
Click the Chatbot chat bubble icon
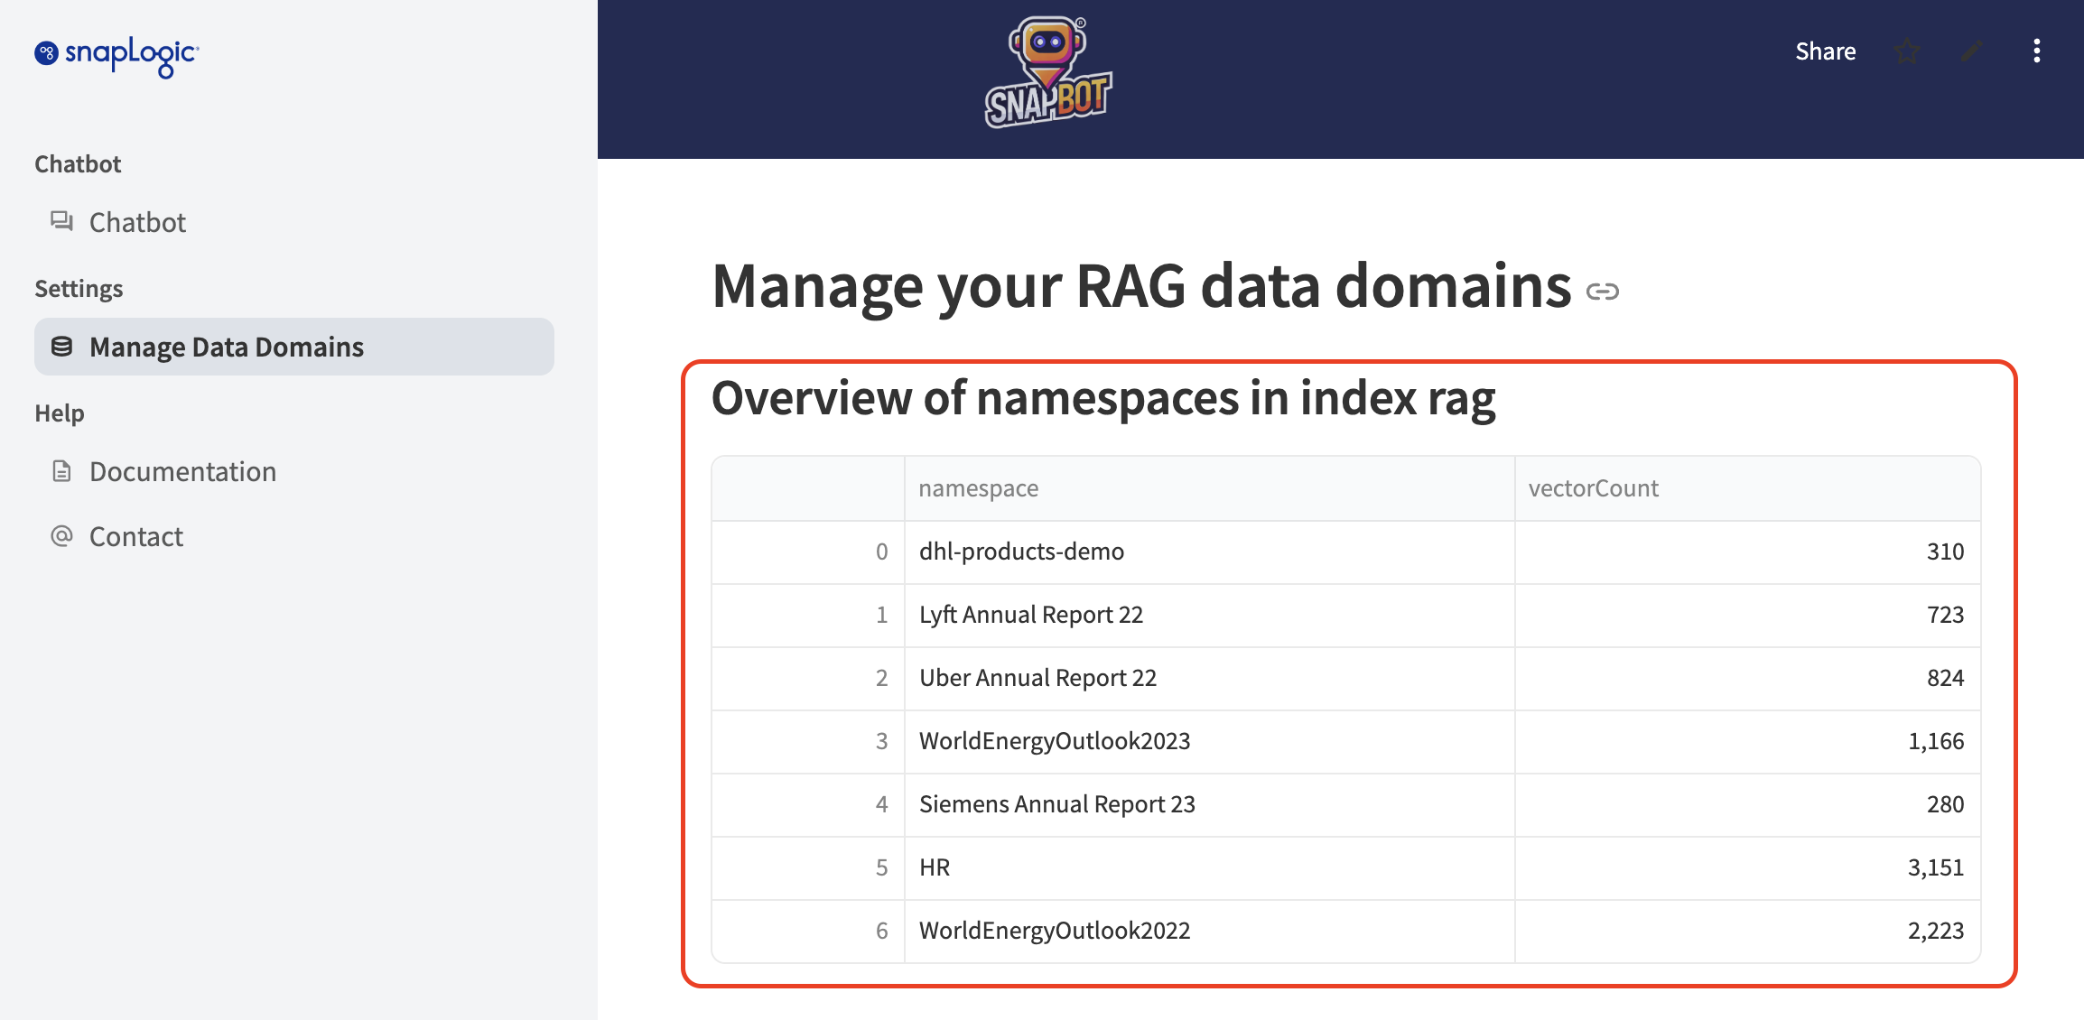click(x=61, y=221)
